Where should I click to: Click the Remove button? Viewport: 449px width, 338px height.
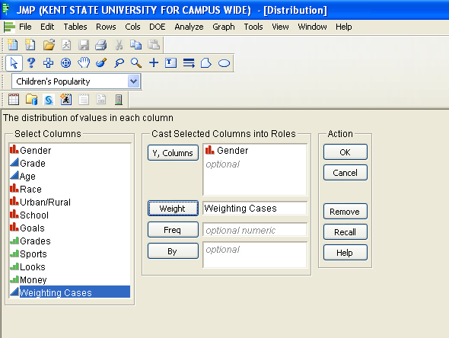346,212
